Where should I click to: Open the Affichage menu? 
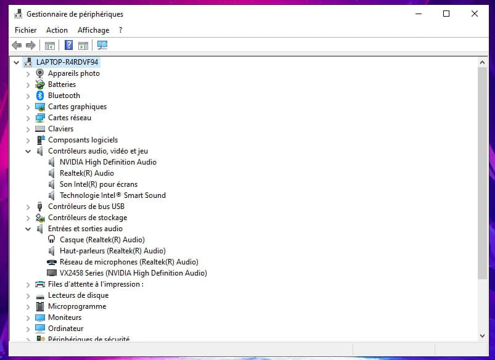pyautogui.click(x=94, y=30)
